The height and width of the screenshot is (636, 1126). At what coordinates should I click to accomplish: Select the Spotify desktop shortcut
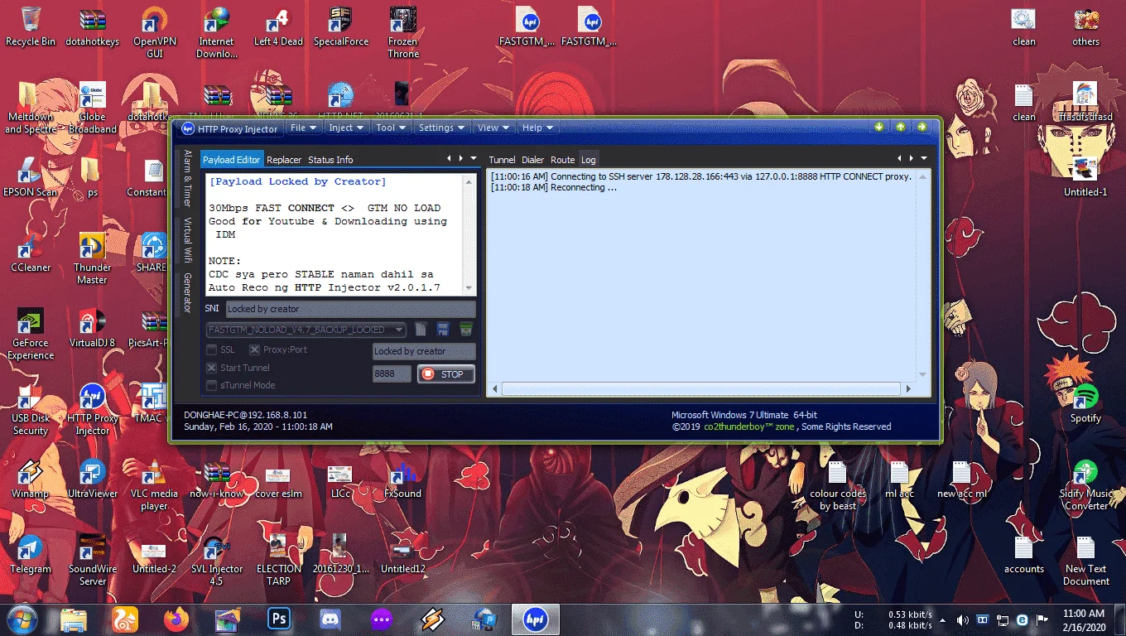pos(1085,403)
